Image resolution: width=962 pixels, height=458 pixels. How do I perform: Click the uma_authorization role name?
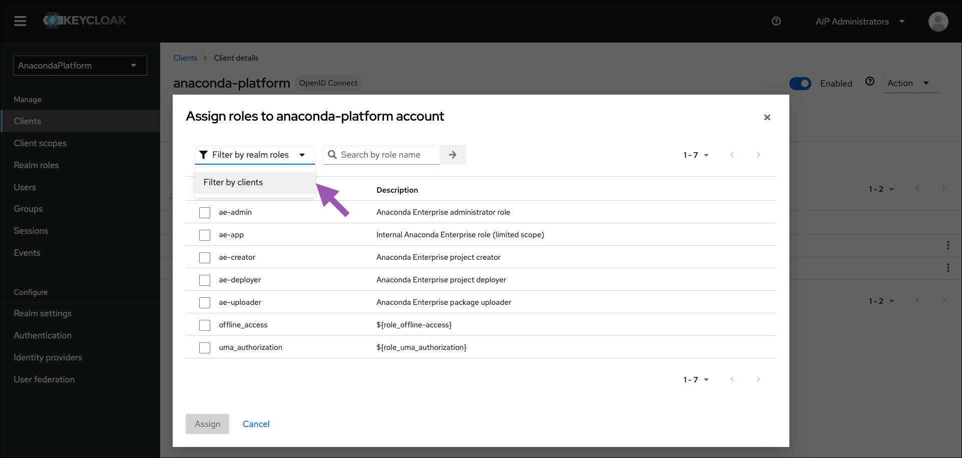(x=250, y=347)
